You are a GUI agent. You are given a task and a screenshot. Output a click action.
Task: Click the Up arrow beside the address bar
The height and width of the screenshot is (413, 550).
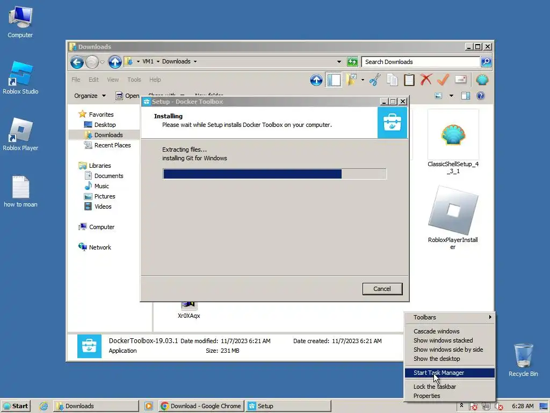pos(115,62)
